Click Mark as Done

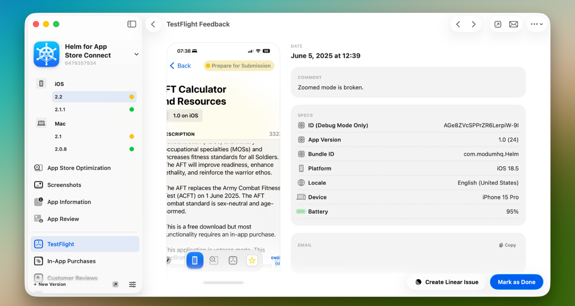coord(517,282)
